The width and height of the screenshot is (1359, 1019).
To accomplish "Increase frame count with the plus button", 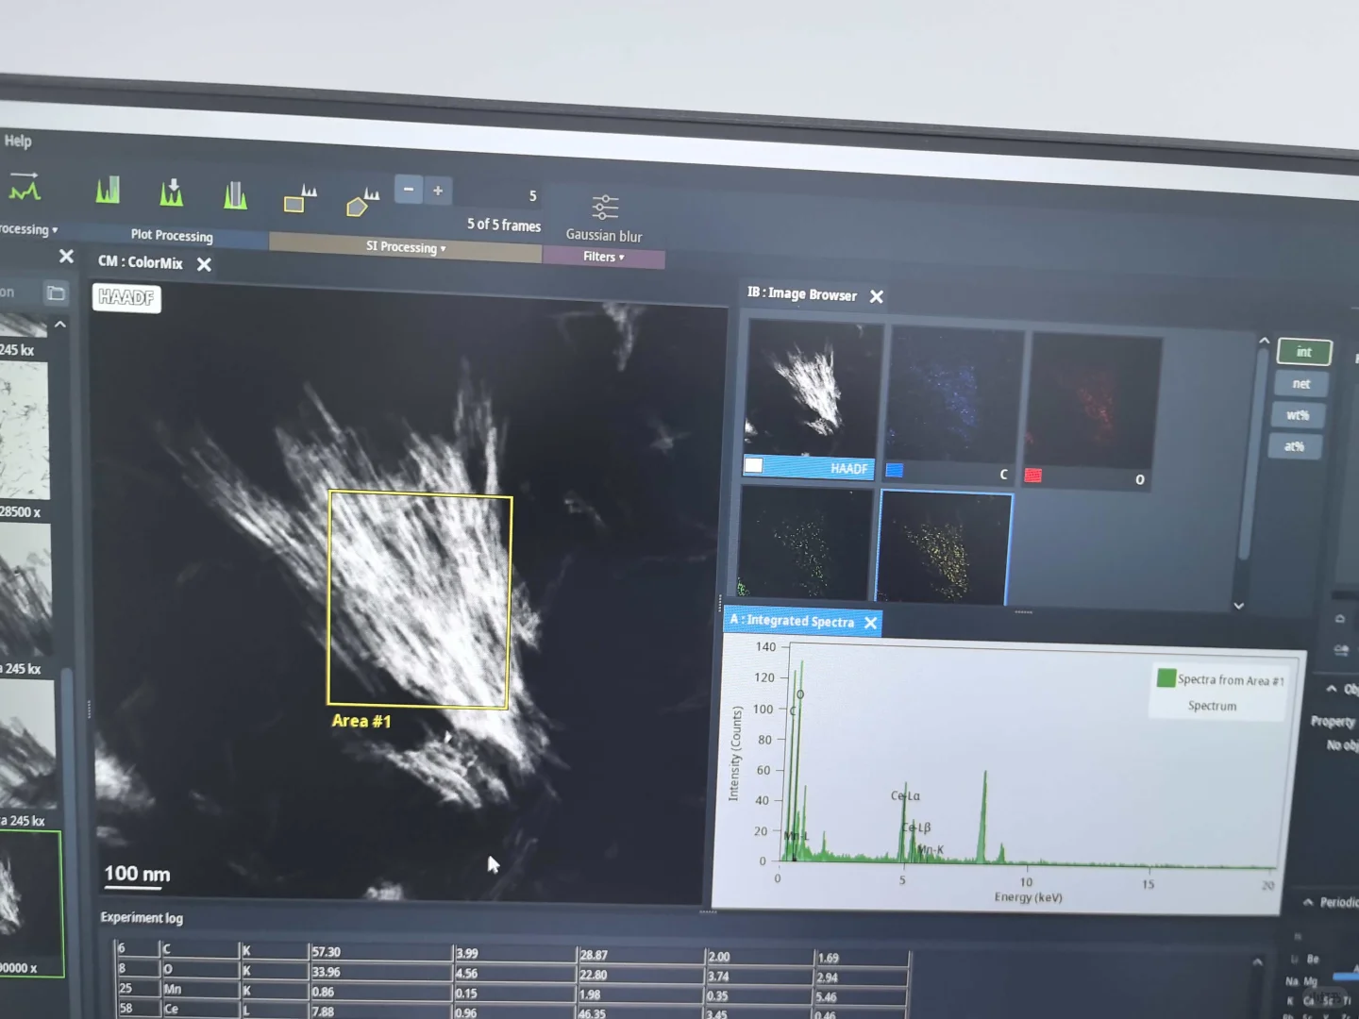I will (x=438, y=191).
